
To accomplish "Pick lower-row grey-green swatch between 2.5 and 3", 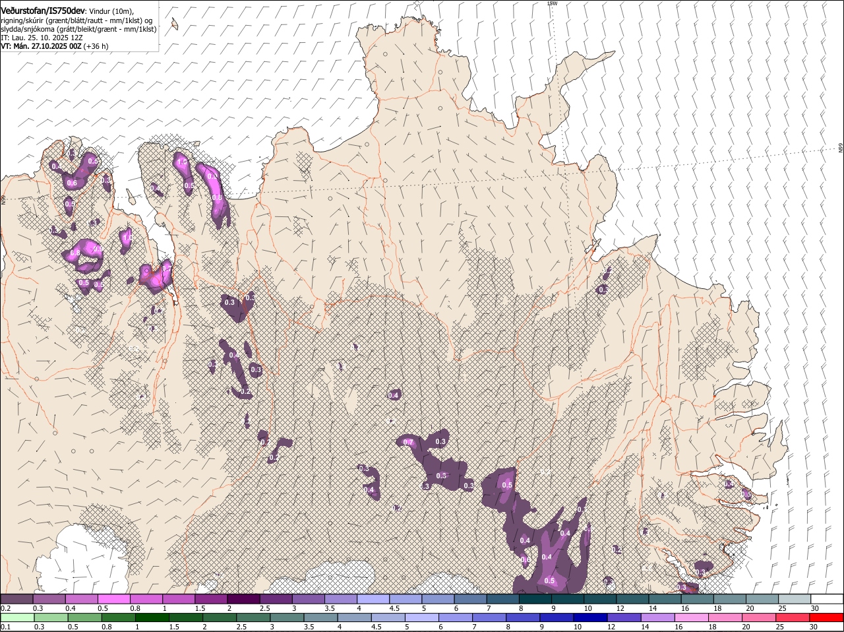I will pos(254,617).
